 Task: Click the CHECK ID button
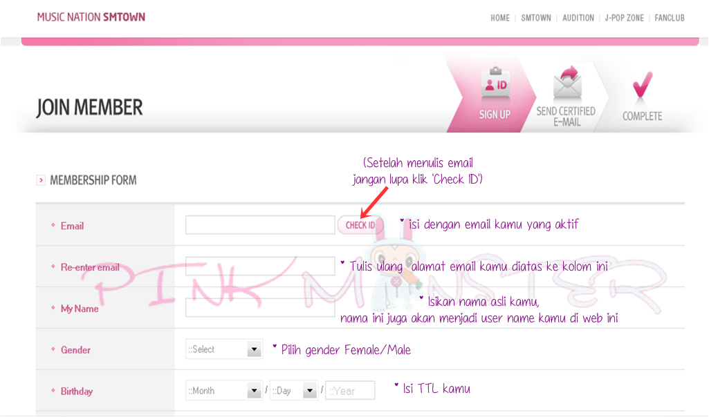coord(360,225)
